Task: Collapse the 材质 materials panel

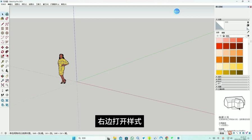Action: (232, 19)
